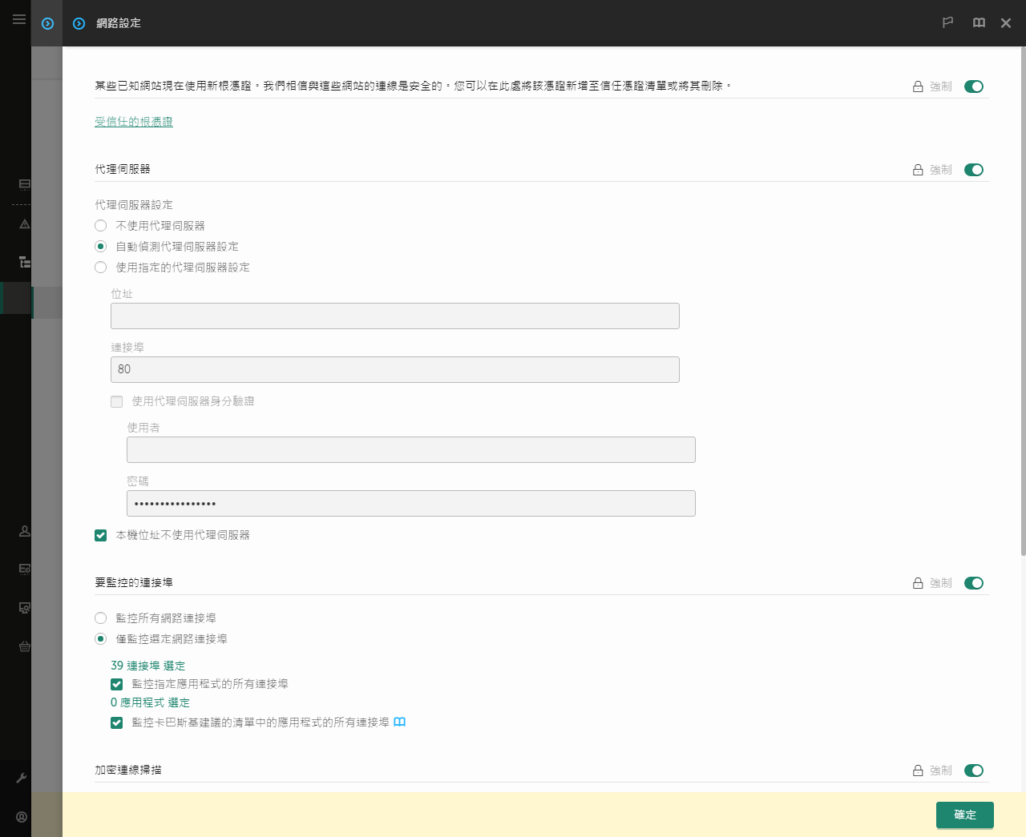The height and width of the screenshot is (837, 1026).
Task: Toggle the 強制 switch for 要監控的連接埠
Action: tap(974, 583)
